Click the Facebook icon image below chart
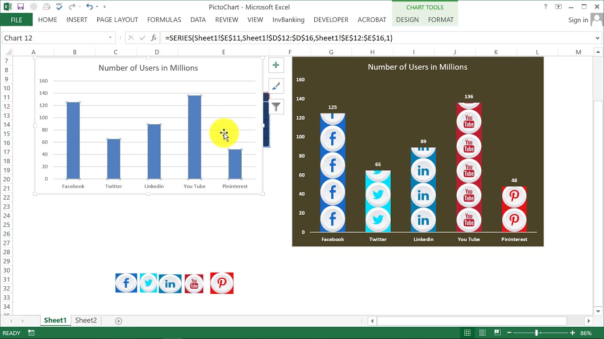 (126, 283)
